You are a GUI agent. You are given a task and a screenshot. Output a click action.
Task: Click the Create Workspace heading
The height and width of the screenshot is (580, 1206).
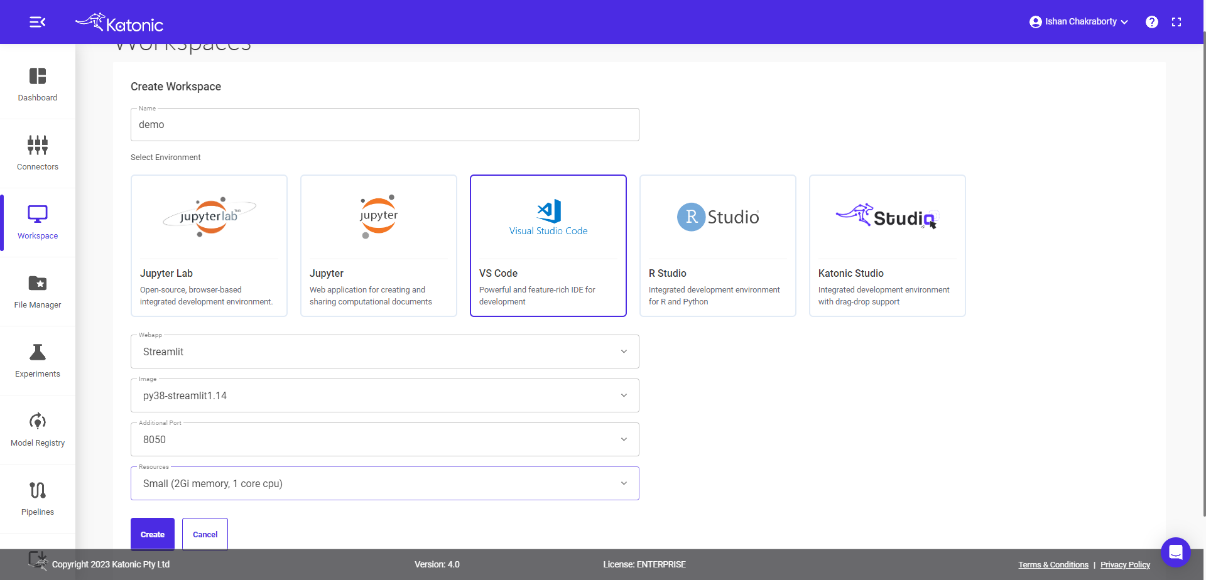coord(176,87)
